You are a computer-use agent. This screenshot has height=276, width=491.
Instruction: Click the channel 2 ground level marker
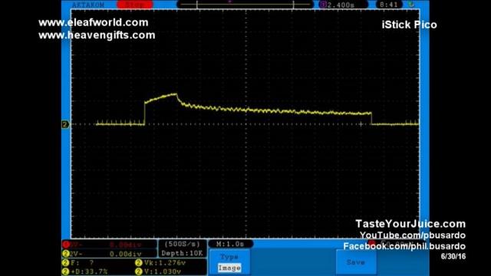[64, 124]
